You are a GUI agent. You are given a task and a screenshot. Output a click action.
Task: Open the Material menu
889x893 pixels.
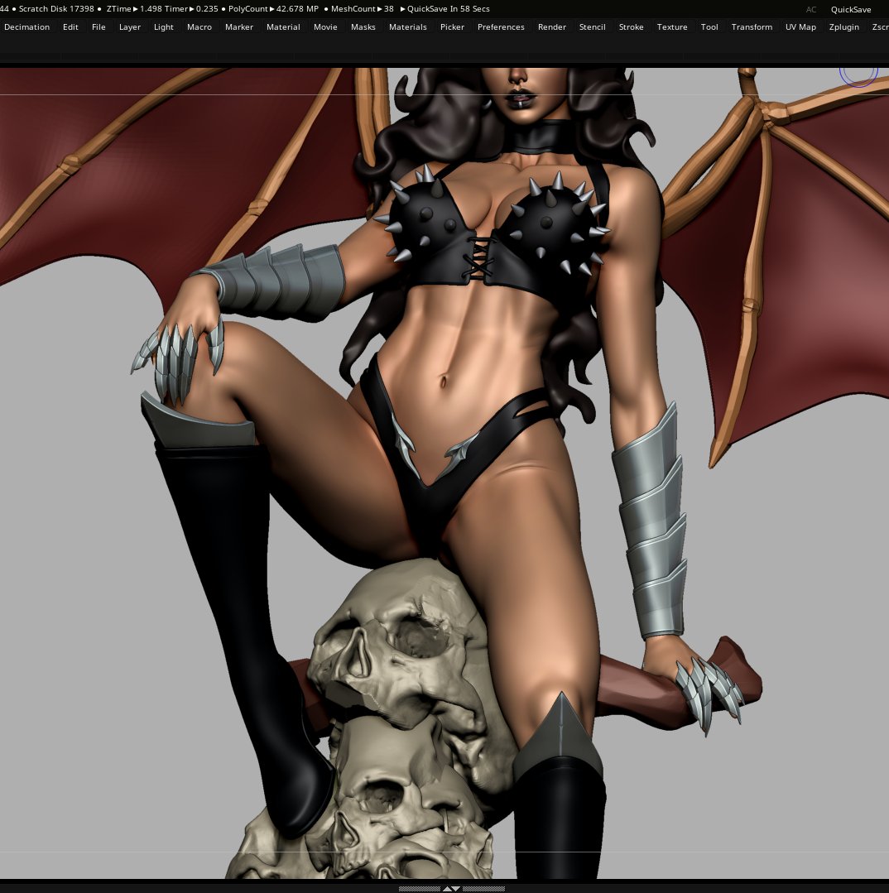click(x=283, y=26)
